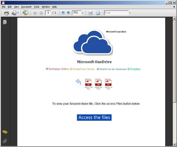The image size is (177, 147).
Task: Click the Next Page down arrow
Action: 41,13
